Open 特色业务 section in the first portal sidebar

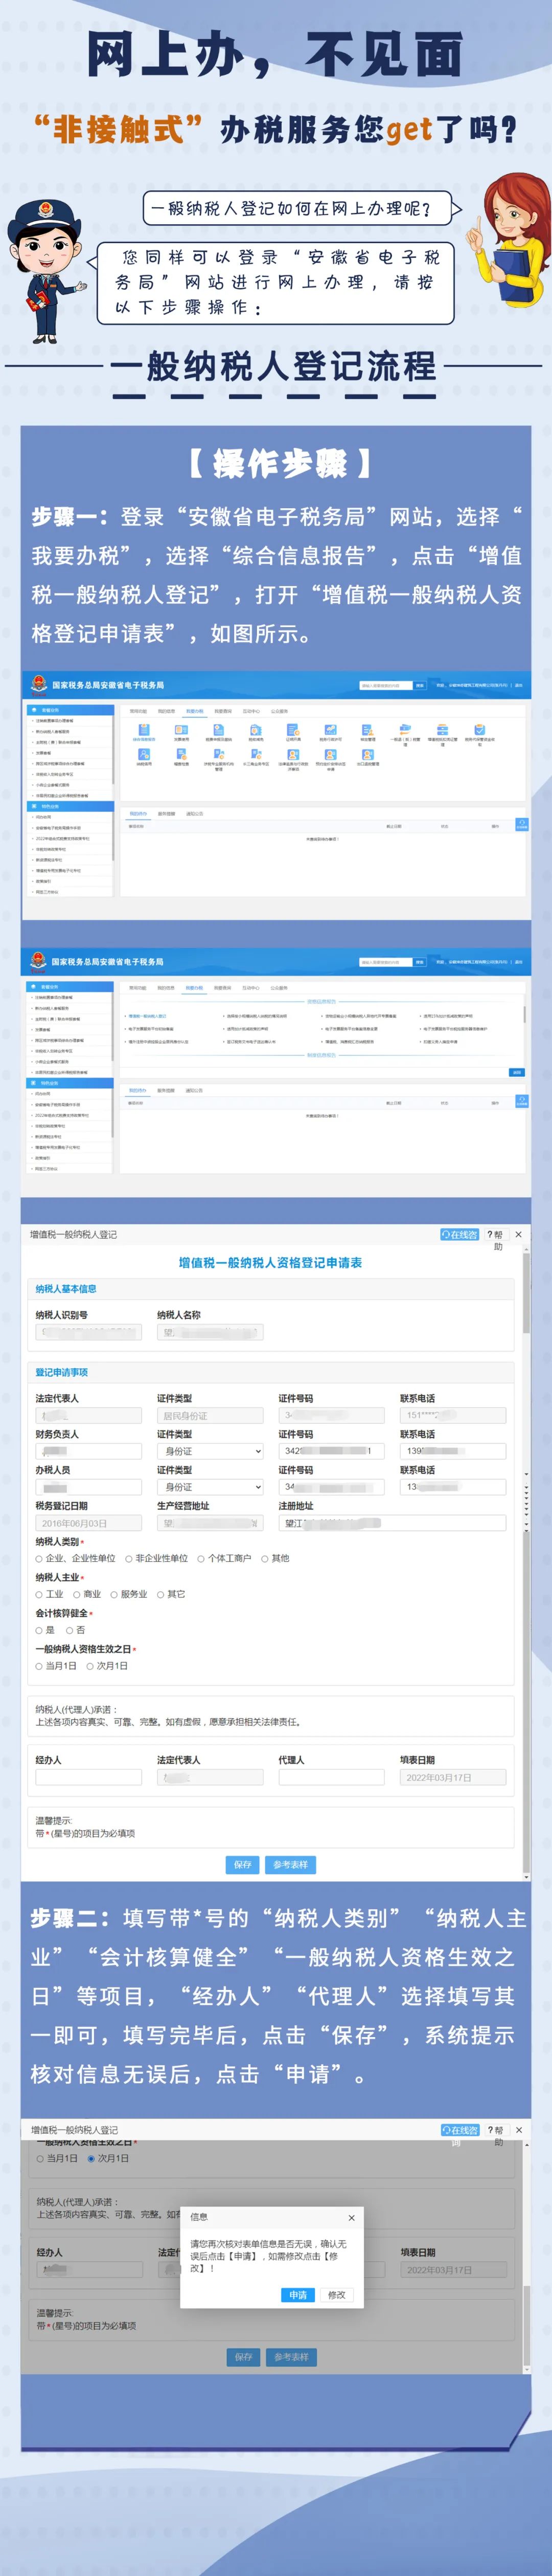(70, 806)
